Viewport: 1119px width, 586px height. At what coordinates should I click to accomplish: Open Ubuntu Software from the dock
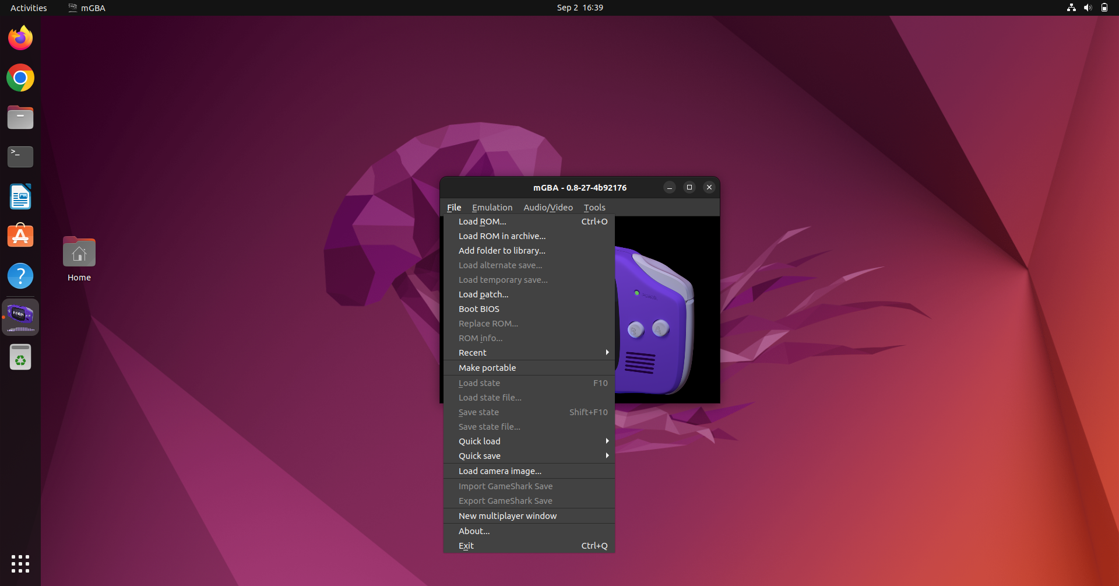(x=20, y=235)
